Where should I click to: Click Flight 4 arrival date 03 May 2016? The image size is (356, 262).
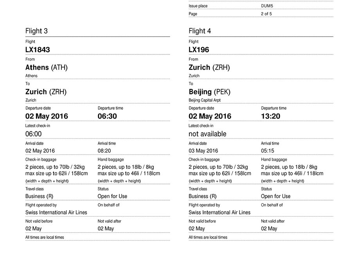click(x=203, y=151)
